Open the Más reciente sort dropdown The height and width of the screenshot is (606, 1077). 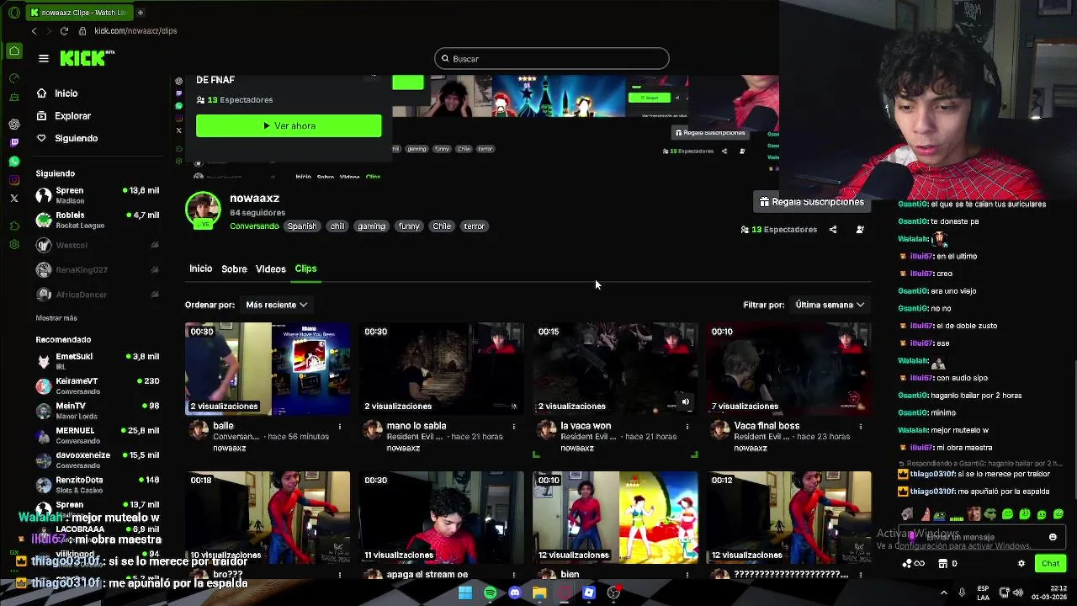[276, 305]
